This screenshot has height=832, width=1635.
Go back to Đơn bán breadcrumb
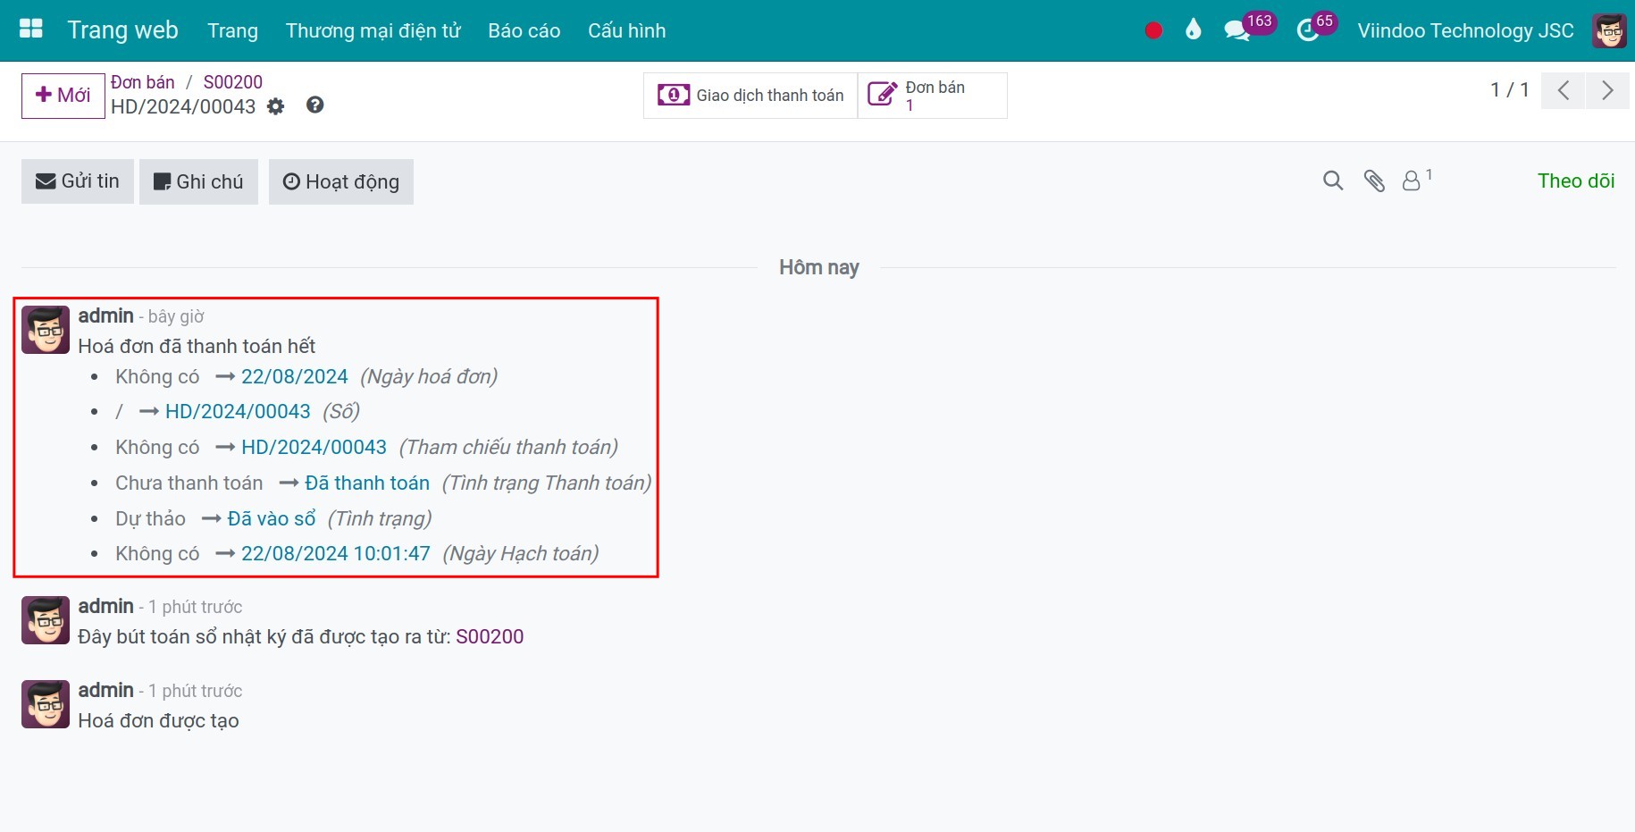143,82
